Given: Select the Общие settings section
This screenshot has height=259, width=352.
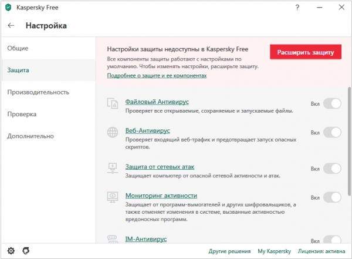Looking at the screenshot, I should (49, 48).
